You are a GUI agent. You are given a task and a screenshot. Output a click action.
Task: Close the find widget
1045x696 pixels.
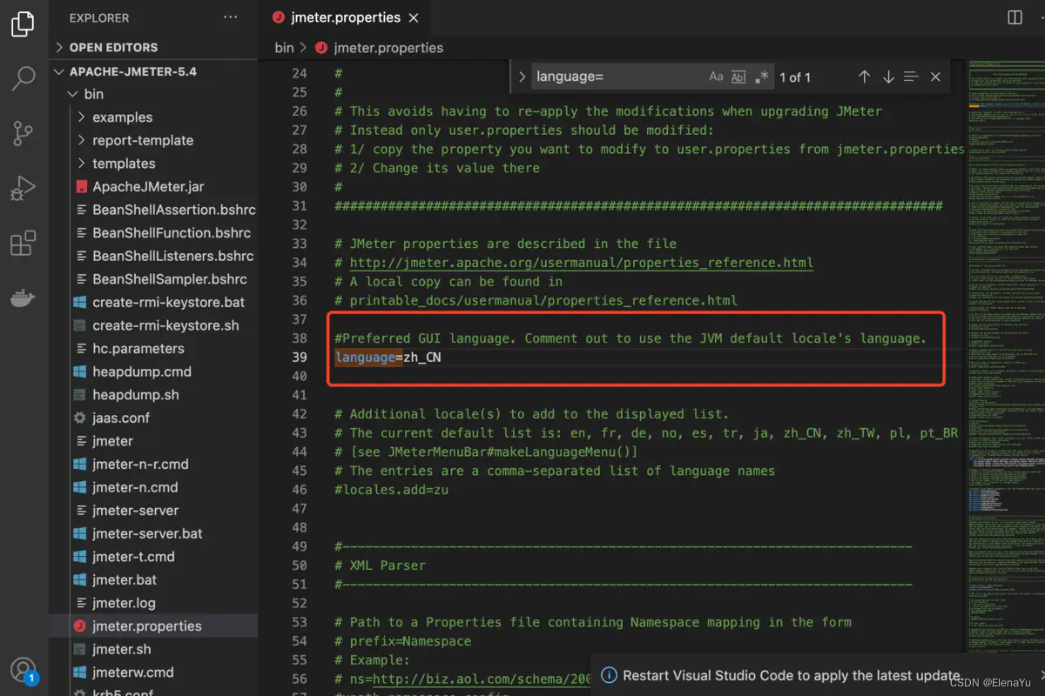click(x=935, y=77)
